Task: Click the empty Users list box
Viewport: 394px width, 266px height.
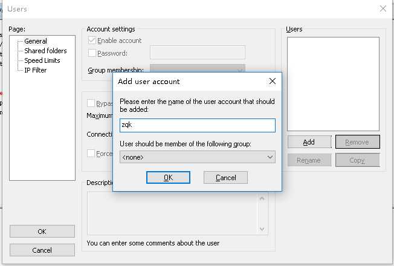Action: (x=333, y=84)
